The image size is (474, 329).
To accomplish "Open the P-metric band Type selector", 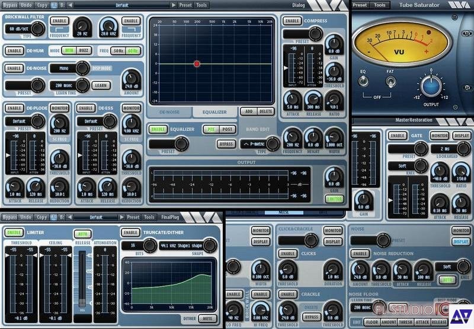I will click(x=260, y=144).
